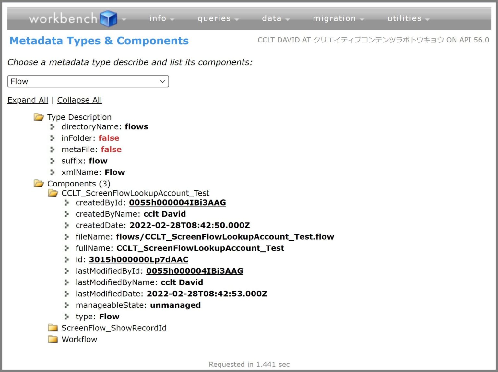Click the Collapse All link
Screen dimensions: 498x372
(x=79, y=100)
